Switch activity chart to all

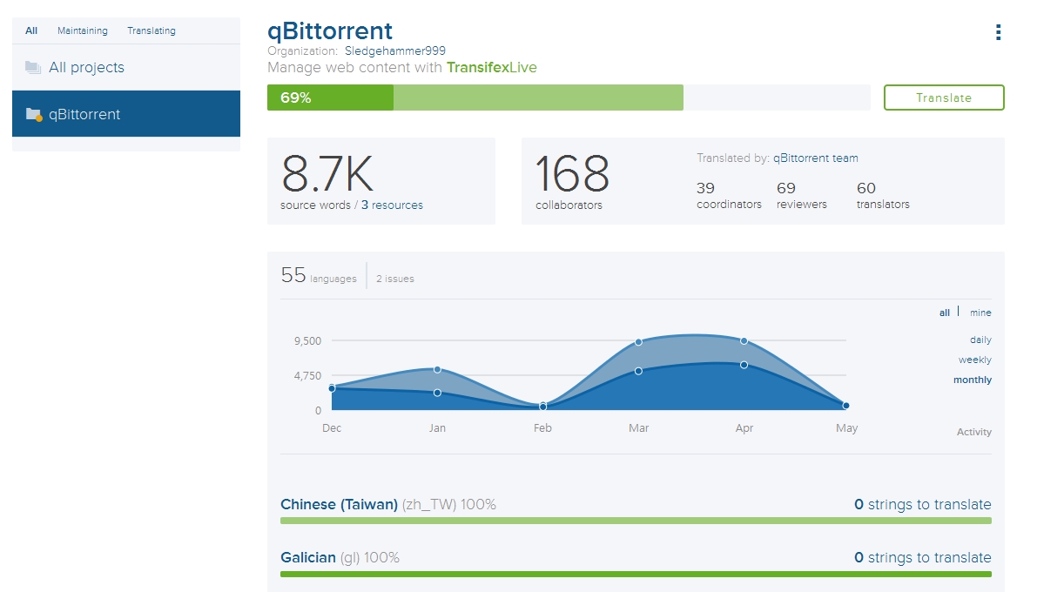coord(945,313)
